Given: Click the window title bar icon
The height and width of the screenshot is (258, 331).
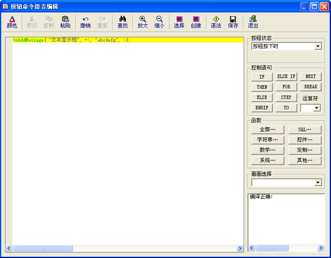Looking at the screenshot, I should tap(6, 6).
